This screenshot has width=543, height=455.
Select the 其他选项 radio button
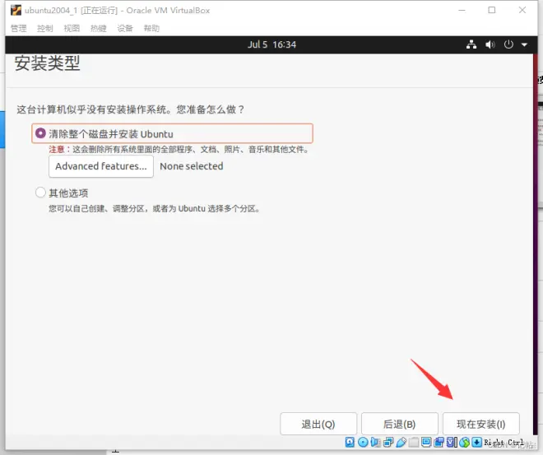coord(40,193)
